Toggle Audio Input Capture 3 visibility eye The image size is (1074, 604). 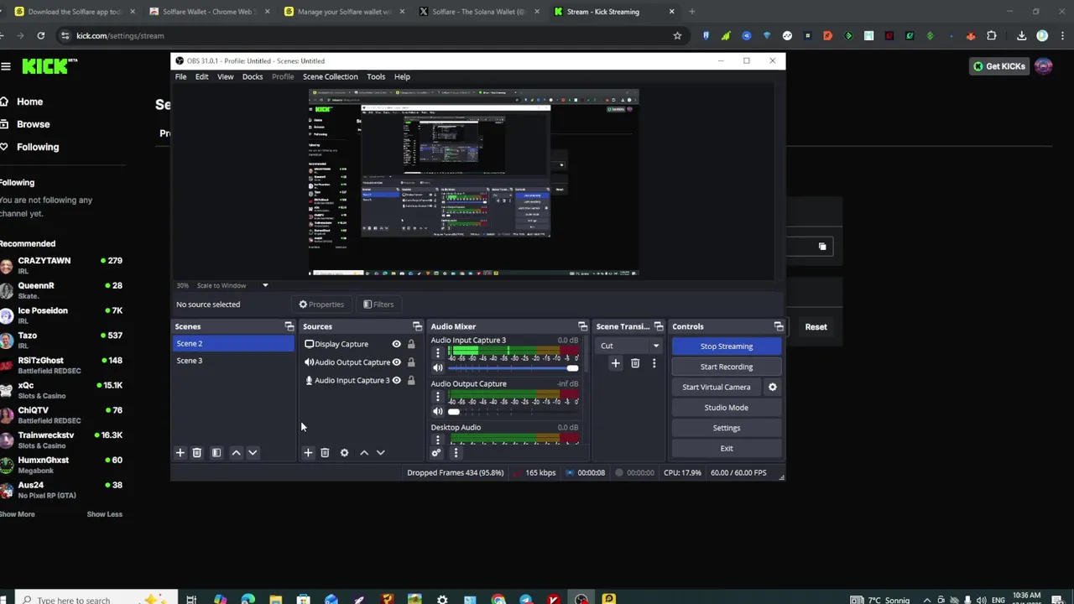point(397,380)
